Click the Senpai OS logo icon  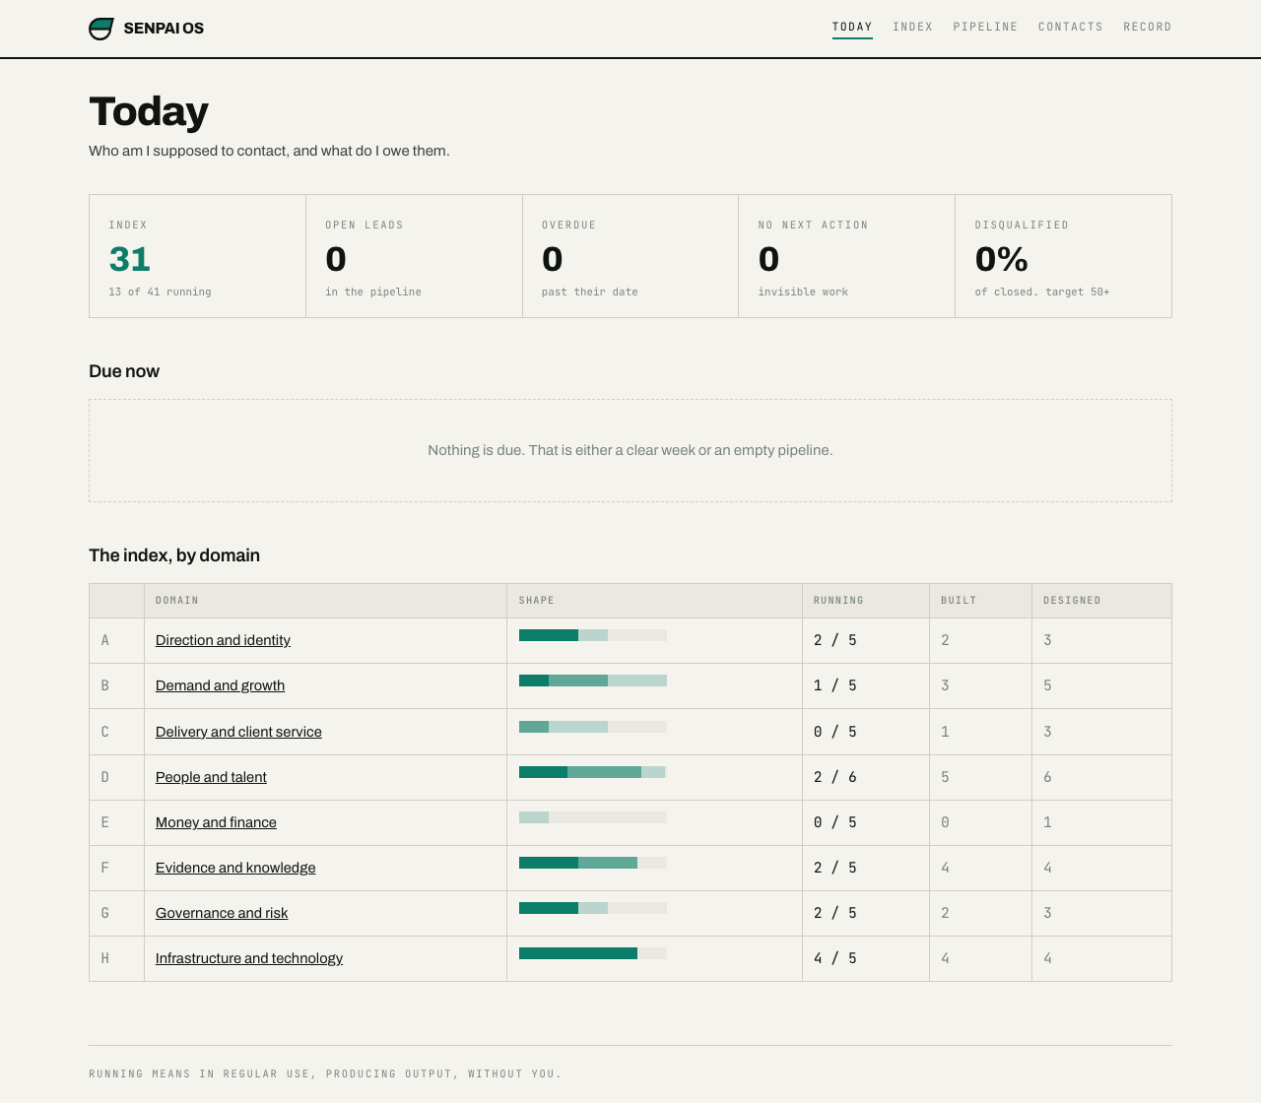[x=101, y=29]
